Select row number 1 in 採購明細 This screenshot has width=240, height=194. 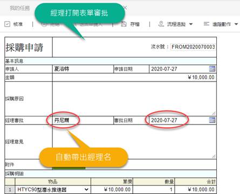coord(10,189)
